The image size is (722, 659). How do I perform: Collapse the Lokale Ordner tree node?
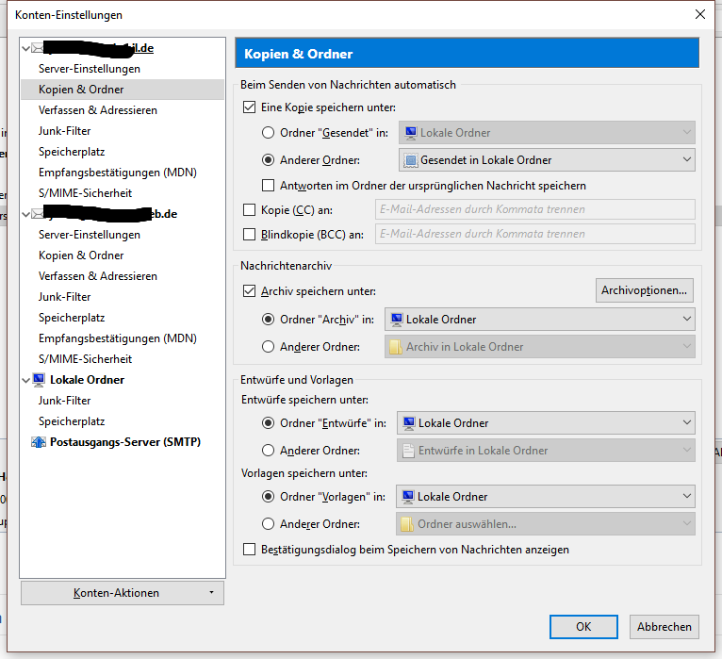[26, 380]
